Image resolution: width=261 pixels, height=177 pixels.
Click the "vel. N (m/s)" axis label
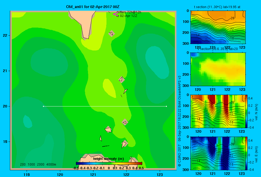pos(257,112)
